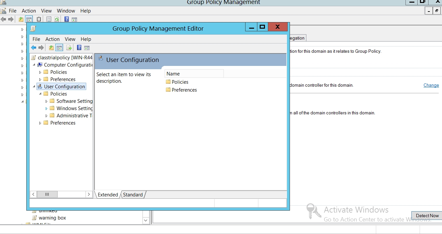Expand the Administrative Templates folder

coord(46,116)
